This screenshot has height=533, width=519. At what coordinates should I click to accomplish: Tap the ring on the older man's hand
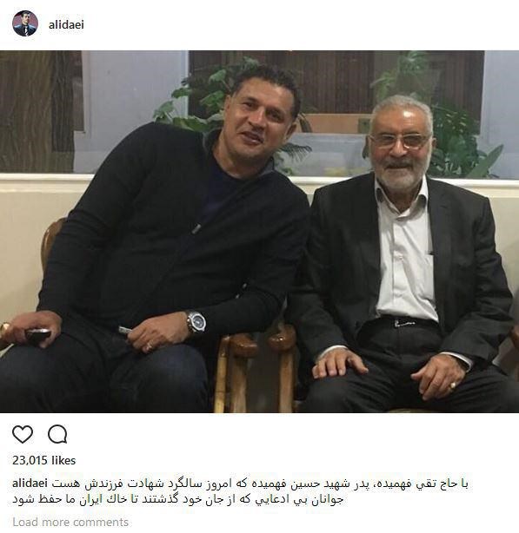tap(452, 385)
